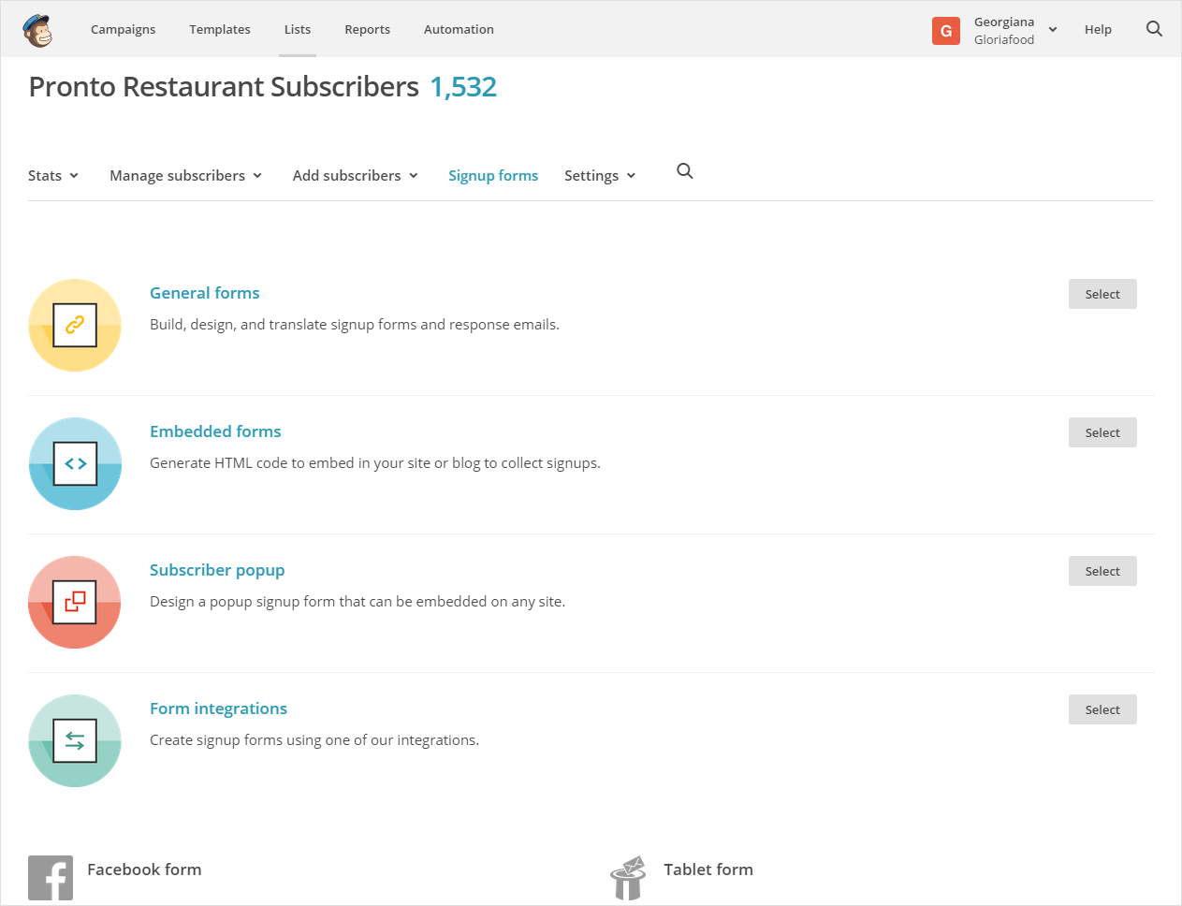Screen dimensions: 1182x906
Task: Click the green Form integrations arrows icon
Action: pyautogui.click(x=75, y=740)
